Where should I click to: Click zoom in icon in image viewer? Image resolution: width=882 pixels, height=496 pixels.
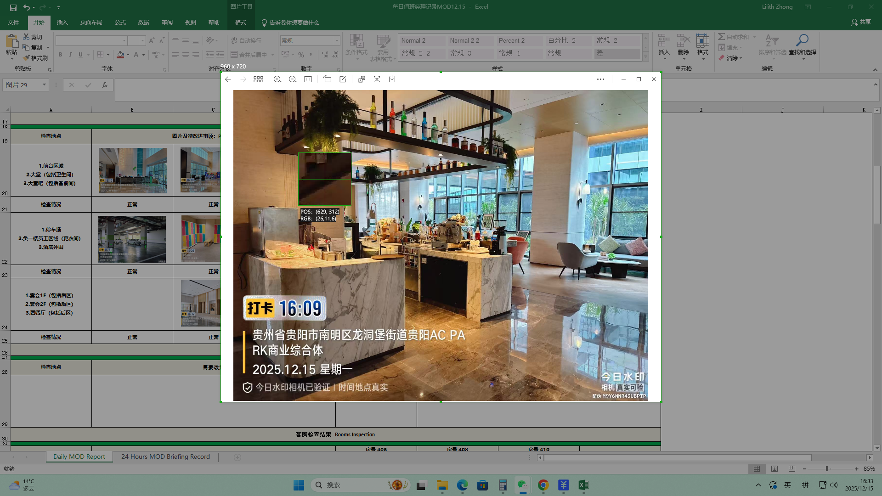pos(277,79)
